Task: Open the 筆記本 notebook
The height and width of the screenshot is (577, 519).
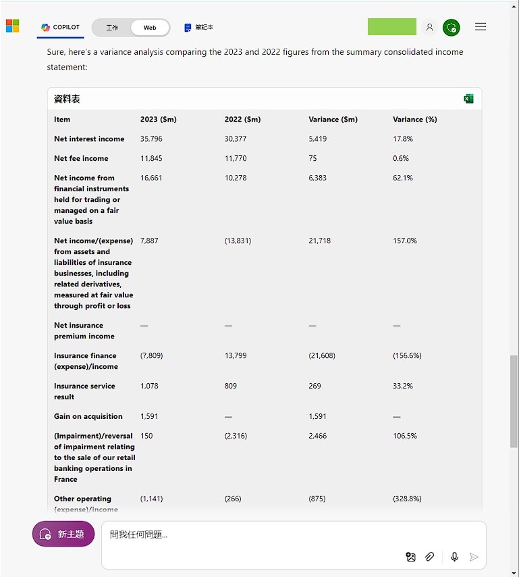Action: pyautogui.click(x=198, y=28)
